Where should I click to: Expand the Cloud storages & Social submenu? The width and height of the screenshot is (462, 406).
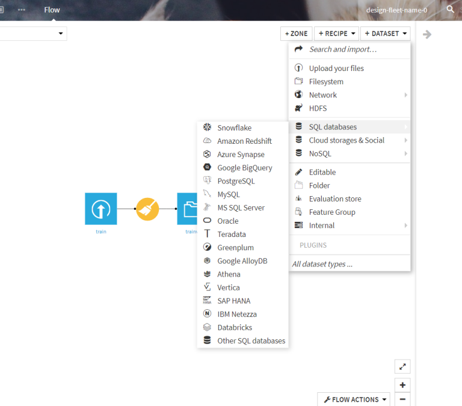(x=346, y=140)
